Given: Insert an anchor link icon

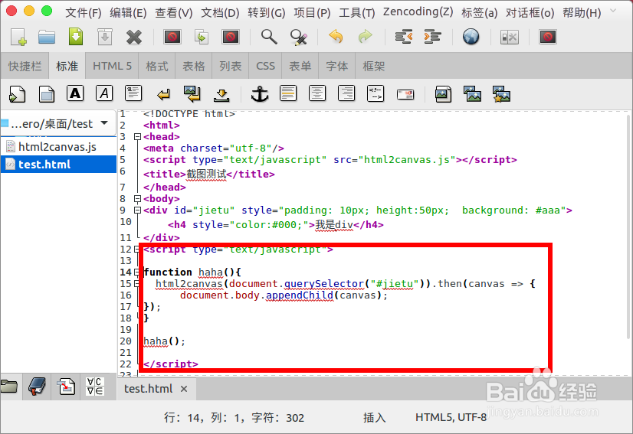Looking at the screenshot, I should (x=260, y=94).
